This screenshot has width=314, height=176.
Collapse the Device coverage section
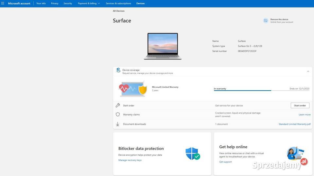pyautogui.click(x=308, y=71)
